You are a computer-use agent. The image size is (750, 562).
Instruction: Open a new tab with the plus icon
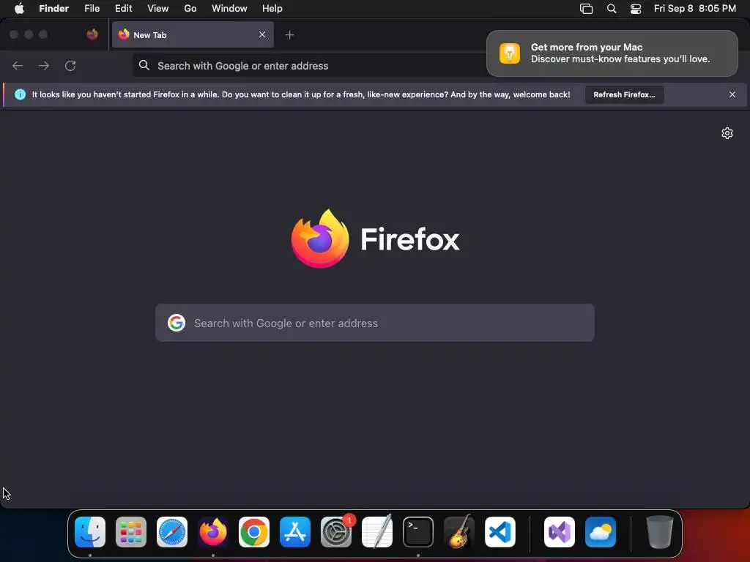(x=289, y=35)
